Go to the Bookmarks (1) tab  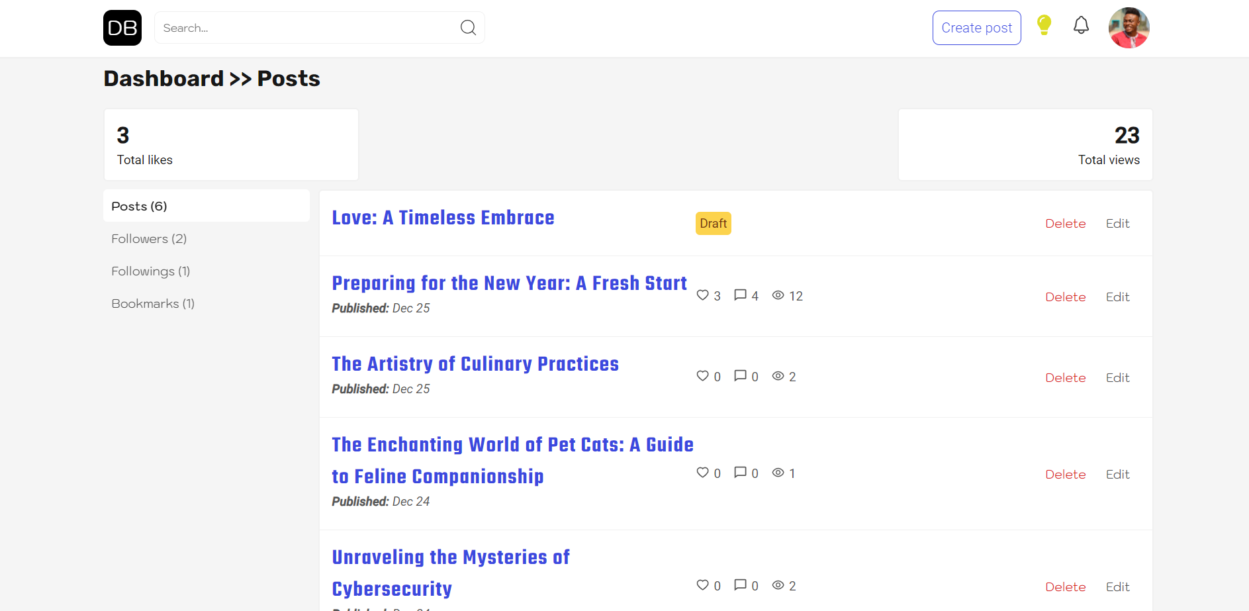[153, 303]
